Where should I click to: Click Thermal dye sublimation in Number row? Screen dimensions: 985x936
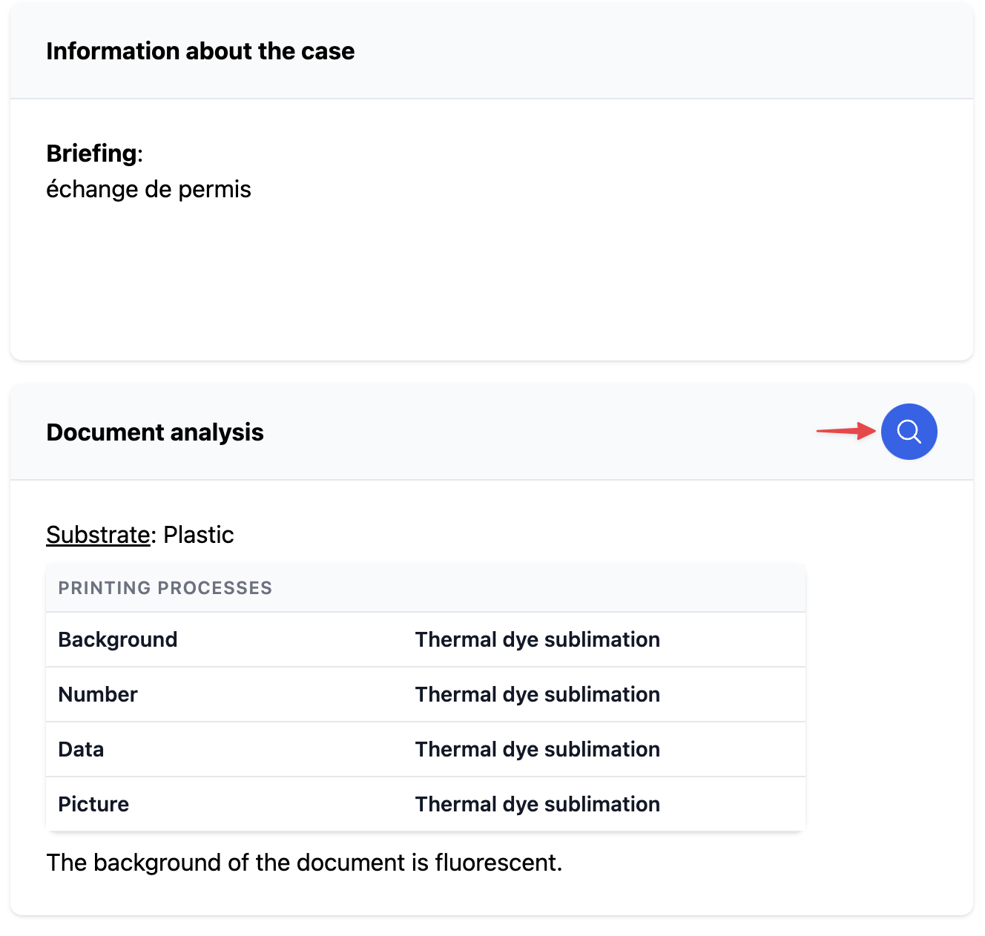coord(537,695)
